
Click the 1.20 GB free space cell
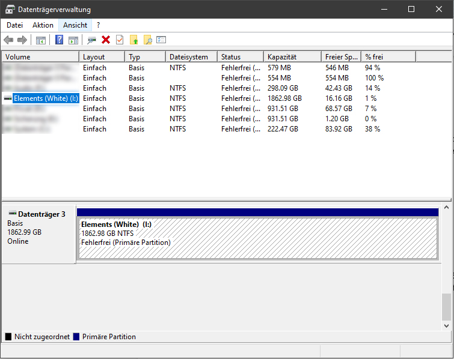[337, 119]
